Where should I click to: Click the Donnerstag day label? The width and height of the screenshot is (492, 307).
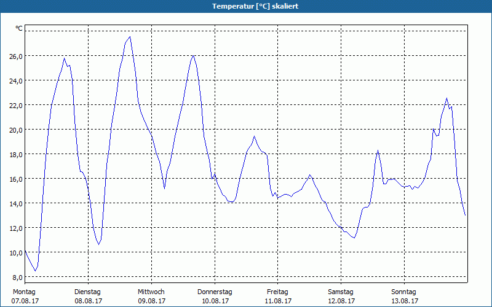click(x=215, y=292)
